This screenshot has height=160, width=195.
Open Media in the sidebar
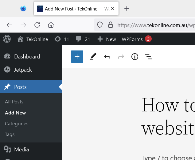(21, 150)
